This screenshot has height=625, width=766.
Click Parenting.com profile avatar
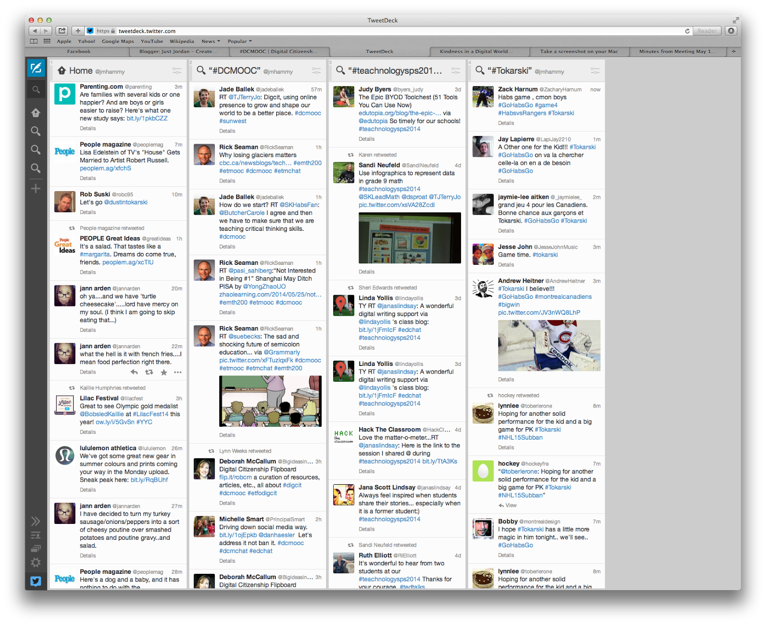point(65,94)
